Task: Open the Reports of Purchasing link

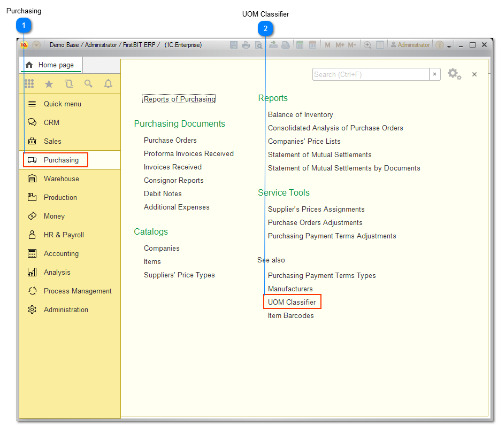Action: (179, 98)
